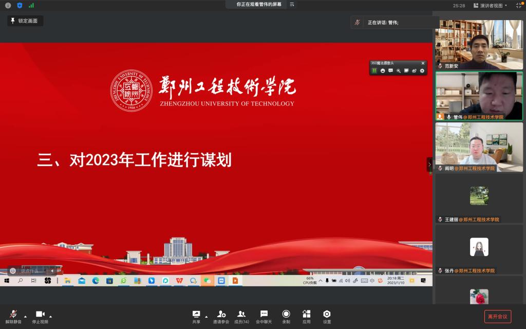The image size is (526, 329).
Task: Open speech bubble tool in 360 camera toolbar
Action: click(x=390, y=71)
